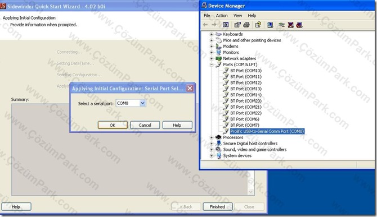Open the File menu in Device Manager

[207, 16]
